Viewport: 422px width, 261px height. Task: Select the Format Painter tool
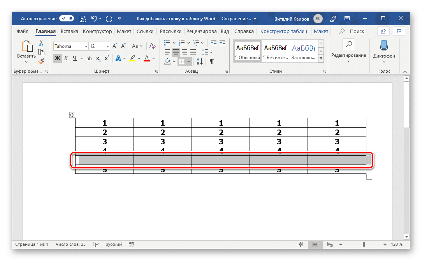click(x=41, y=61)
